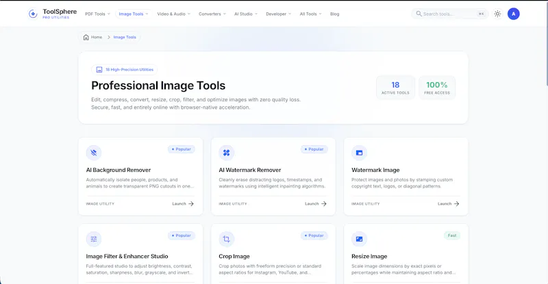This screenshot has height=284, width=548.
Task: Expand the All Tools dropdown
Action: pos(310,14)
